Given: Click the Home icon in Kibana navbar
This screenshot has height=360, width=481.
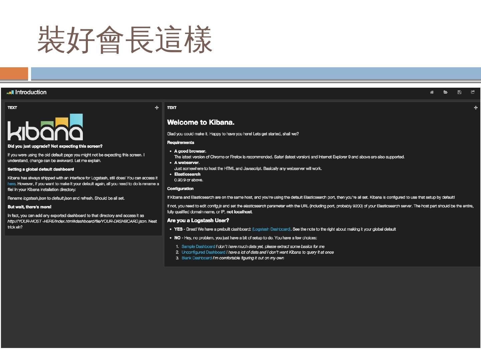Looking at the screenshot, I should click(x=432, y=92).
